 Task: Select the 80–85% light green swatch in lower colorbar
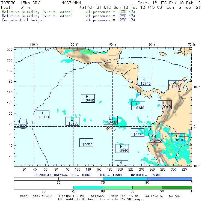point(118,188)
